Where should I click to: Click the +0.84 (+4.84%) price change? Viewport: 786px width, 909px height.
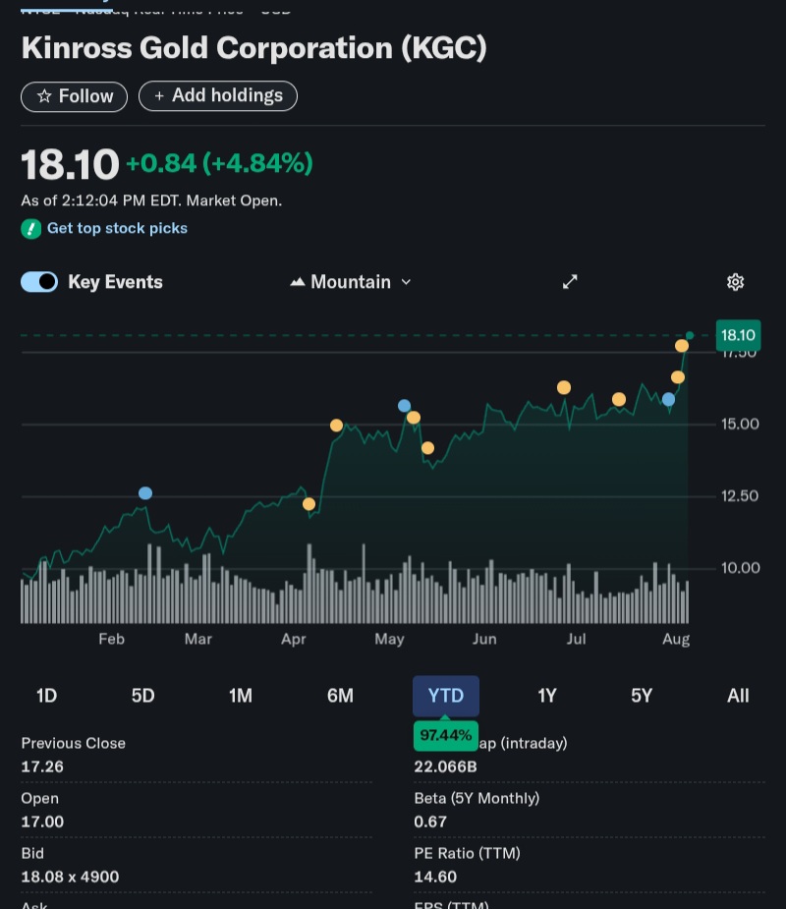pyautogui.click(x=219, y=163)
